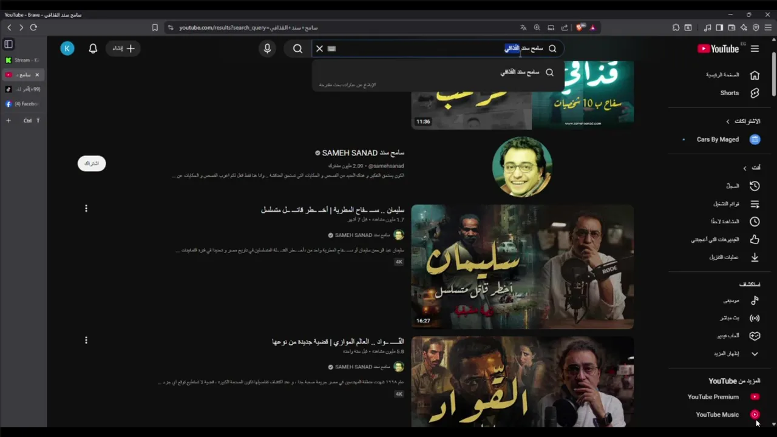Click the share page icon
Image resolution: width=777 pixels, height=437 pixels.
coord(565,27)
